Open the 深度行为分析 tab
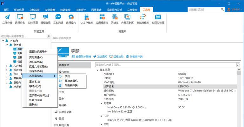This screenshot has height=127, width=244. point(114,10)
